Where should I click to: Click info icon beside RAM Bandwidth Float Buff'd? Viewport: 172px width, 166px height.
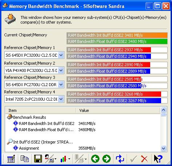coord(16,129)
